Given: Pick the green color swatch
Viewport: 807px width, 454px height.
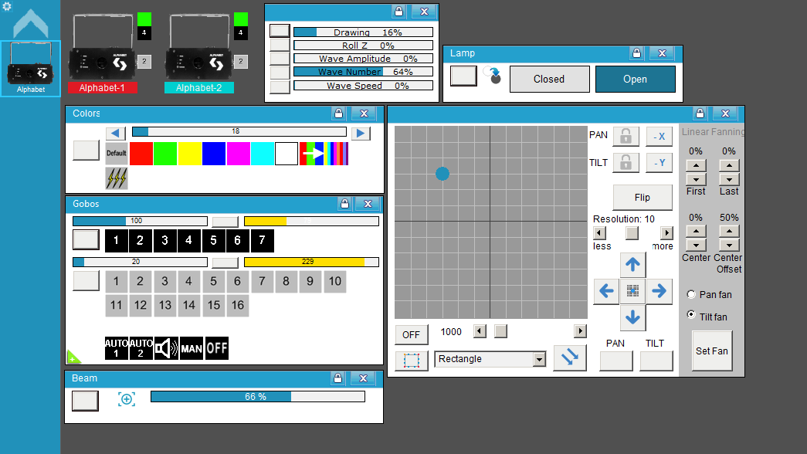Looking at the screenshot, I should click(165, 154).
